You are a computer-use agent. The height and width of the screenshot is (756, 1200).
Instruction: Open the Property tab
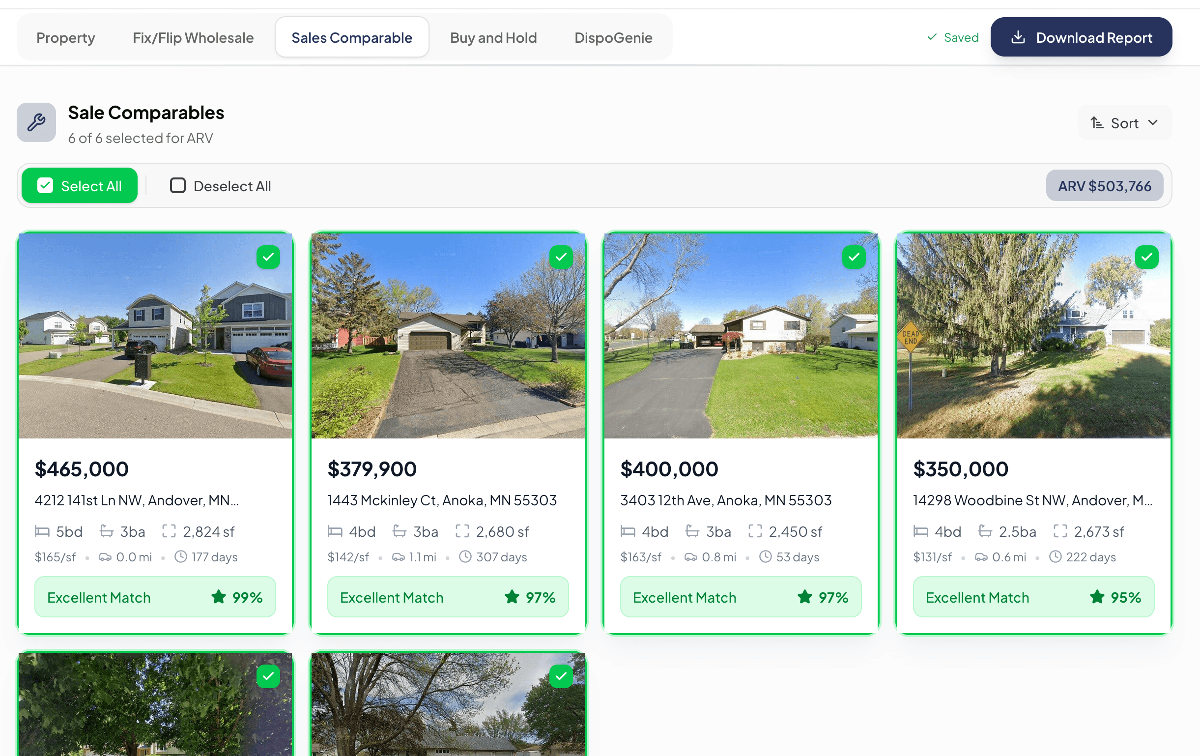(x=65, y=37)
